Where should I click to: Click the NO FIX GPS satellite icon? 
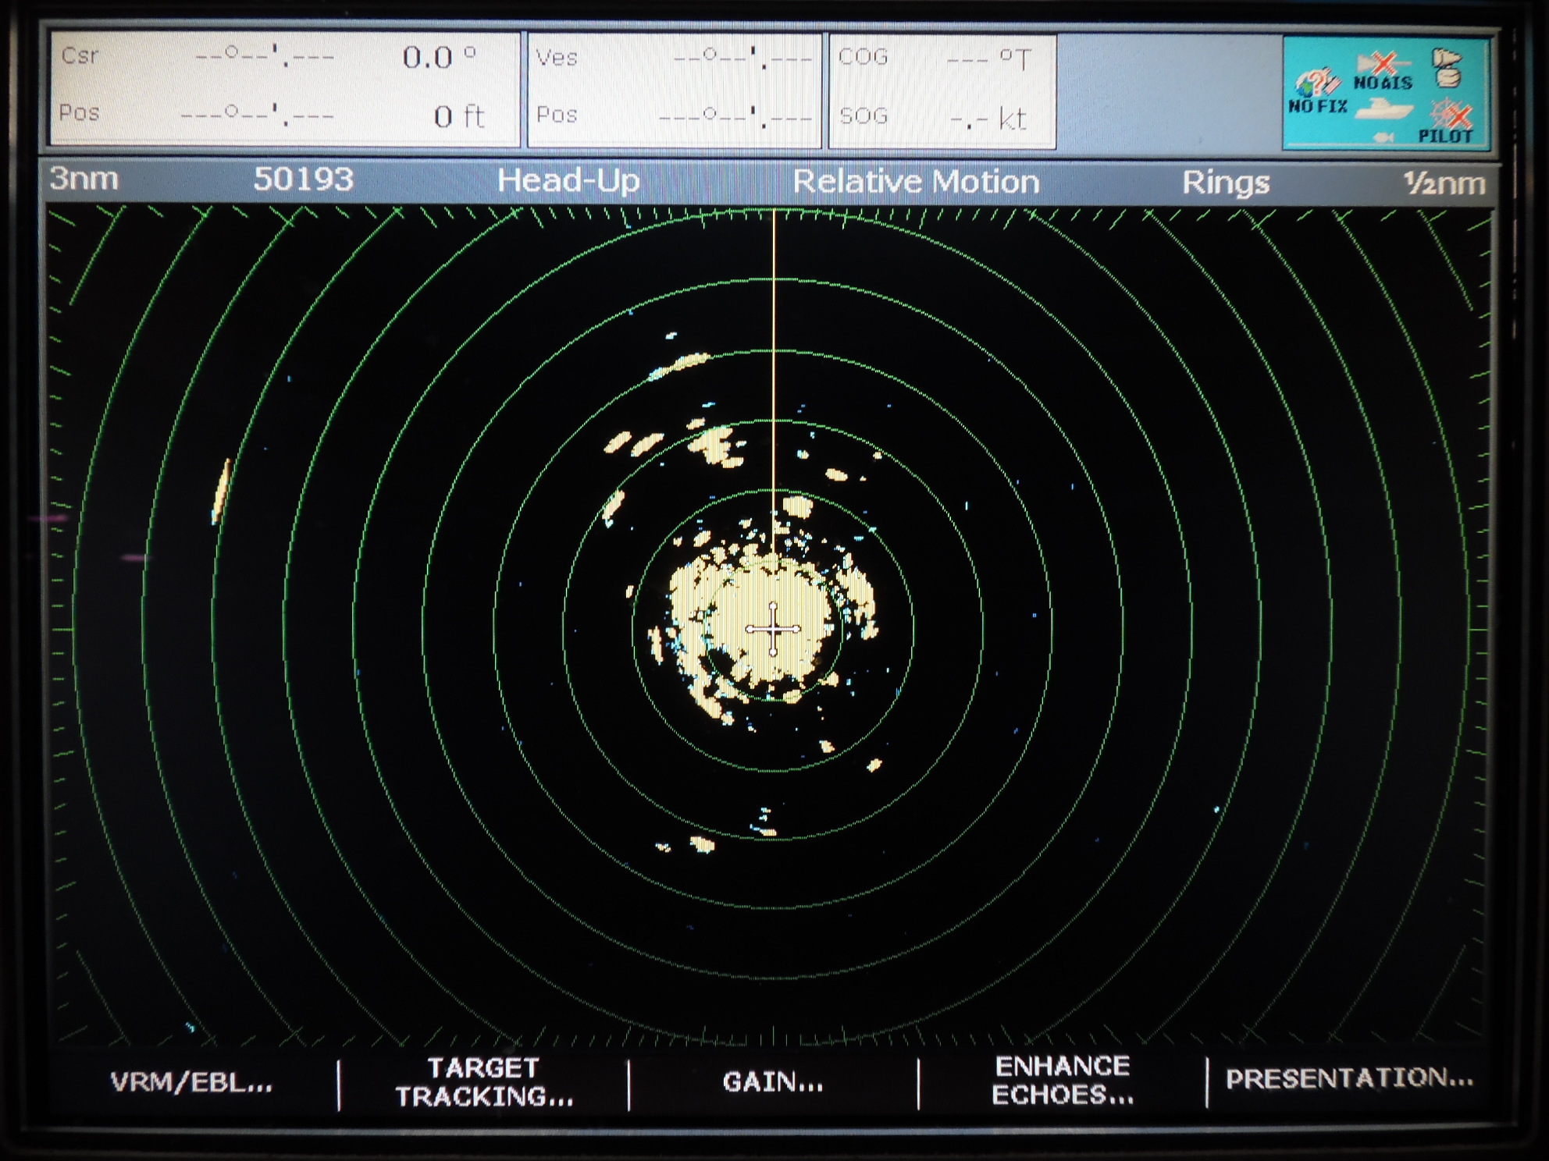point(1317,86)
